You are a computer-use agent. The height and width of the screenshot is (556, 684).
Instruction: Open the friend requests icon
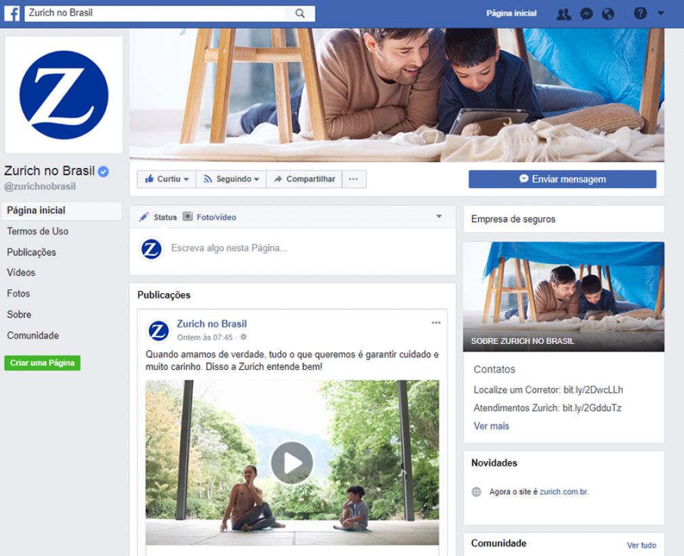tap(563, 14)
